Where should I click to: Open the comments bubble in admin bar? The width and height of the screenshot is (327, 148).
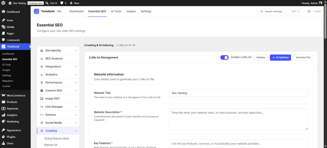pos(62,3)
